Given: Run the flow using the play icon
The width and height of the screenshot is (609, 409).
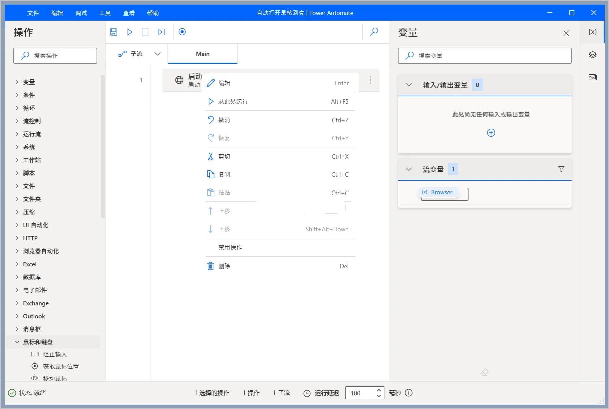Looking at the screenshot, I should 130,32.
